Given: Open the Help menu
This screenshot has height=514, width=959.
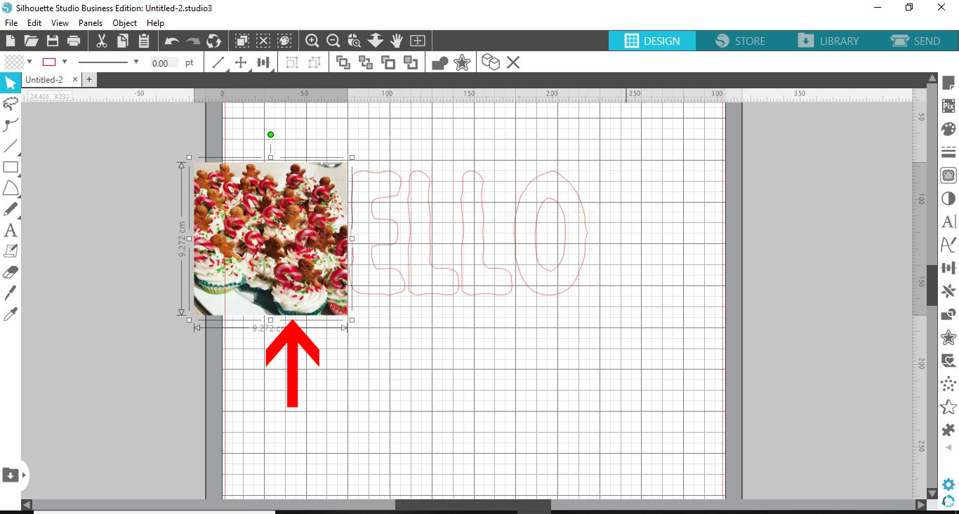Looking at the screenshot, I should tap(155, 23).
